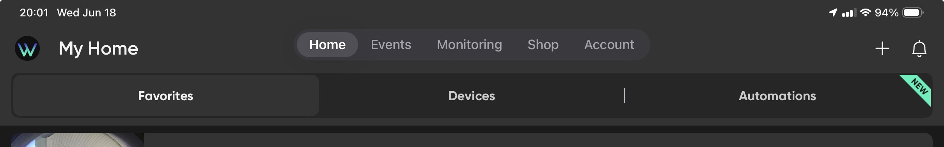Add a new device with the plus icon
Screen dimensions: 944x147
point(882,49)
